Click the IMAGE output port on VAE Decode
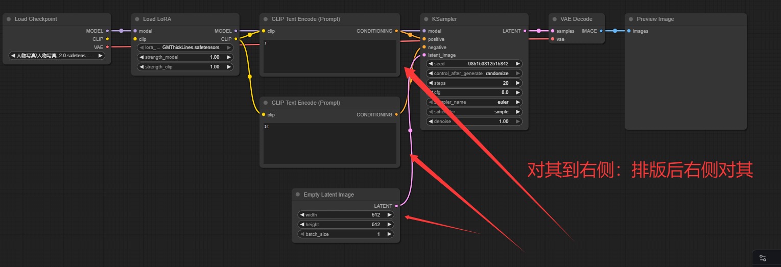Screen dimensions: 781x267 [x=601, y=31]
